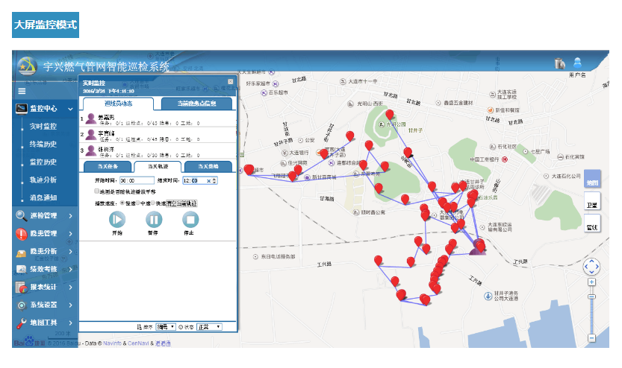
Task: Enable the map follow trajectory checkbox
Action: (97, 191)
